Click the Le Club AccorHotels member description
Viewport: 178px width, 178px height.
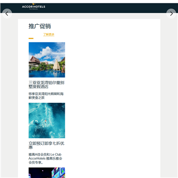(x=45, y=159)
